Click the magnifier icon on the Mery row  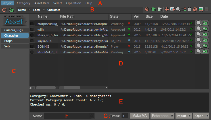[x=199, y=34]
